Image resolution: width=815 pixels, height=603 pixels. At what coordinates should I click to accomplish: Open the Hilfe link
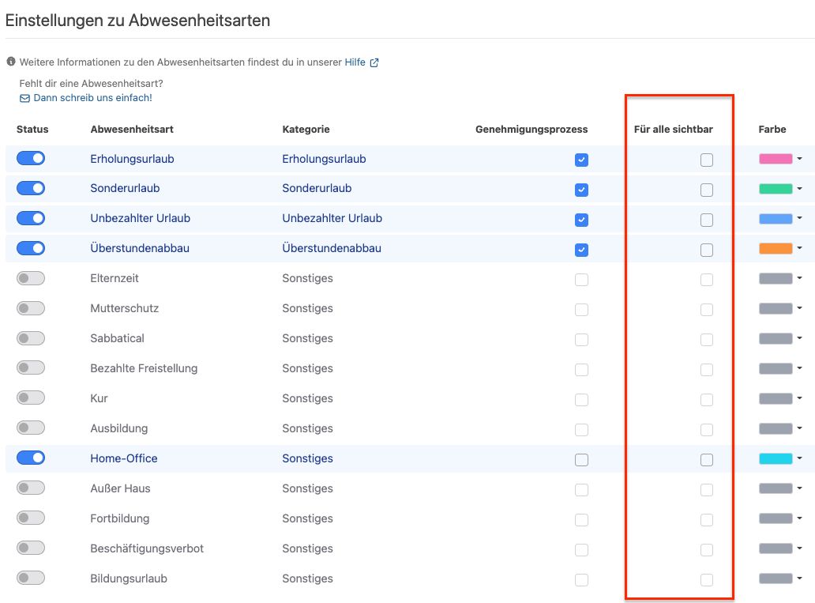point(355,62)
